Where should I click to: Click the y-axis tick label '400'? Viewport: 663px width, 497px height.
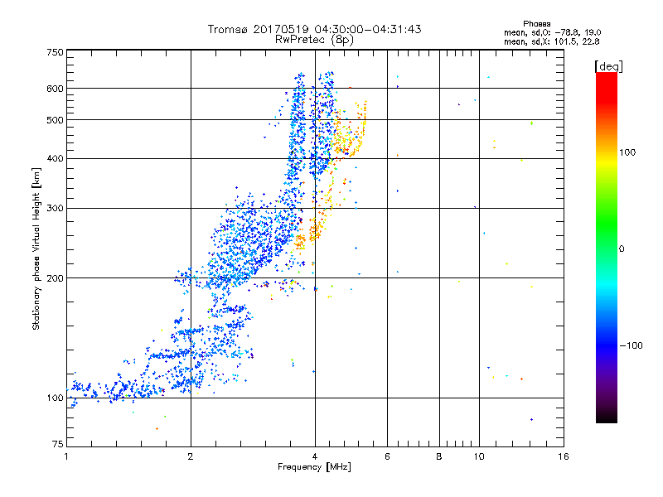pyautogui.click(x=55, y=159)
